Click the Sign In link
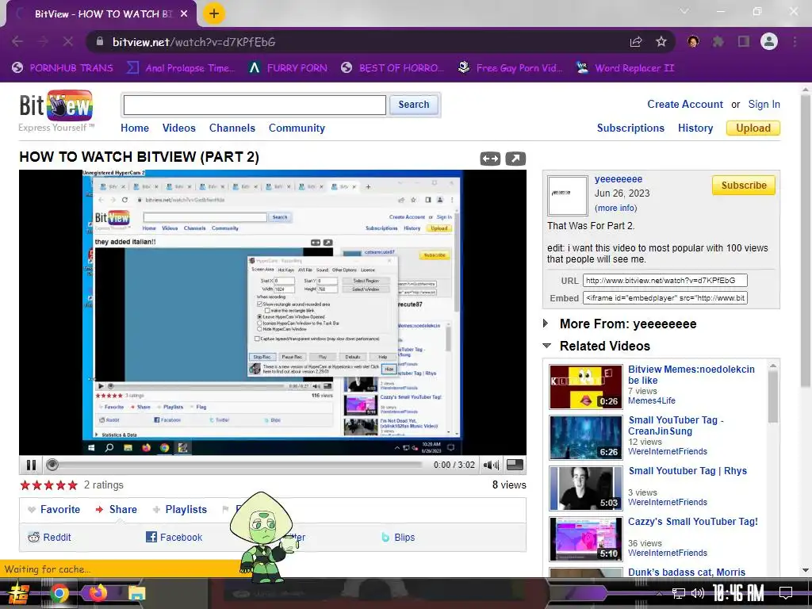The image size is (812, 609). coord(764,104)
